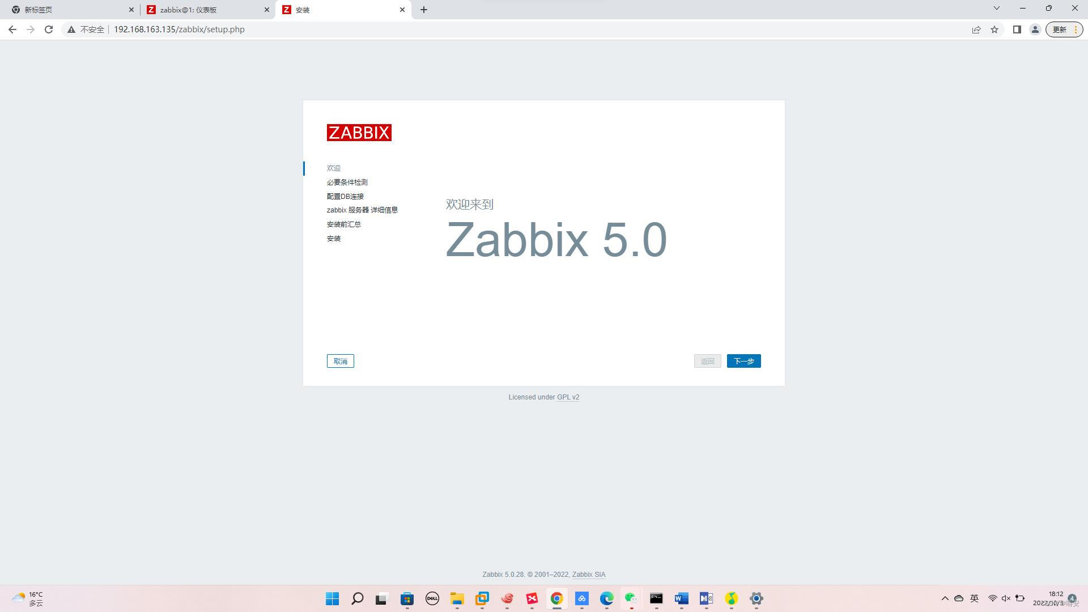This screenshot has width=1088, height=612.
Task: Open Settings gear on taskbar
Action: click(756, 598)
